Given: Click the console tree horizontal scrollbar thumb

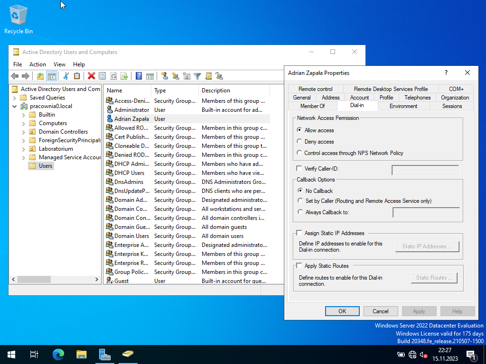Looking at the screenshot, I should click(34, 279).
